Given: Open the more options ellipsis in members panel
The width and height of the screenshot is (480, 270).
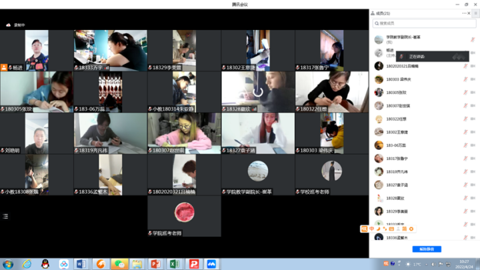Looking at the screenshot, I should (464, 13).
